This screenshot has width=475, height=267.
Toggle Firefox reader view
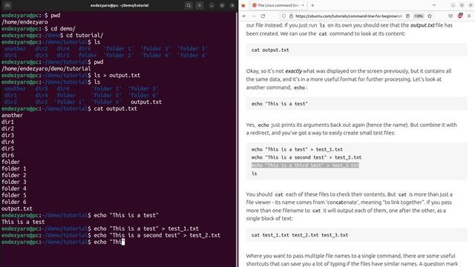(x=407, y=16)
